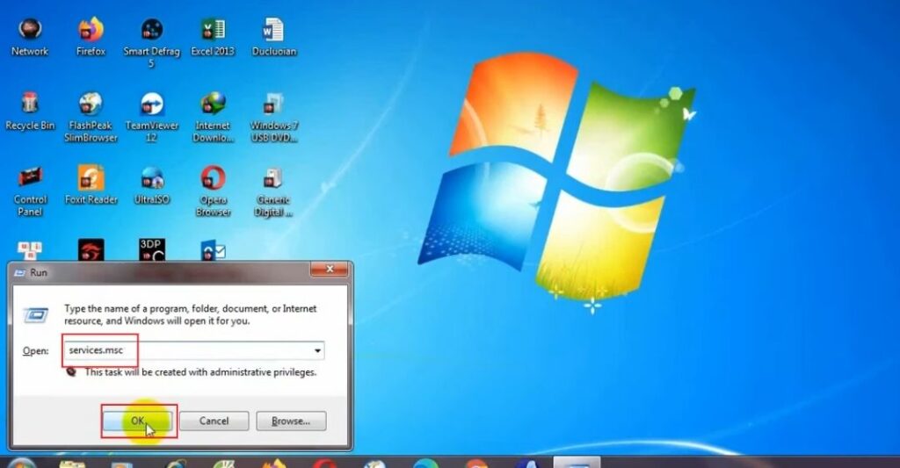Select the UltraISO desktop icon
Screen dimensions: 900x468
point(151,179)
